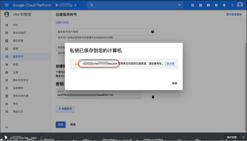Activate Cloud Shell terminal icon
Viewport: 247px width, 141px height.
[200, 5]
